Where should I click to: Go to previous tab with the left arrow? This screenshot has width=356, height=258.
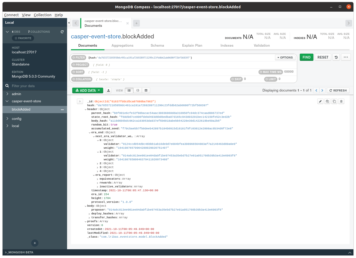pyautogui.click(x=76, y=23)
